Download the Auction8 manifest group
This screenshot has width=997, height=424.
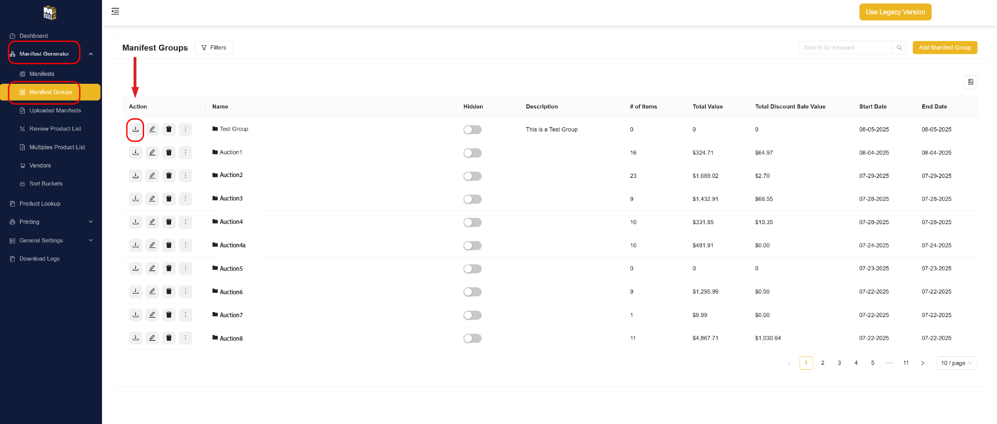(135, 338)
